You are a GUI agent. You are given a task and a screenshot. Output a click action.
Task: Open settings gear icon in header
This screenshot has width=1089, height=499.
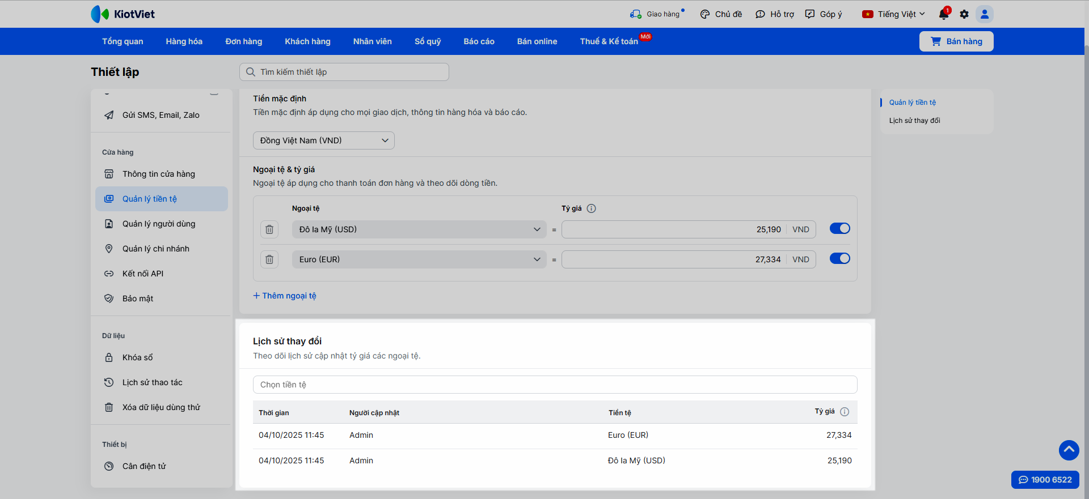(x=964, y=14)
